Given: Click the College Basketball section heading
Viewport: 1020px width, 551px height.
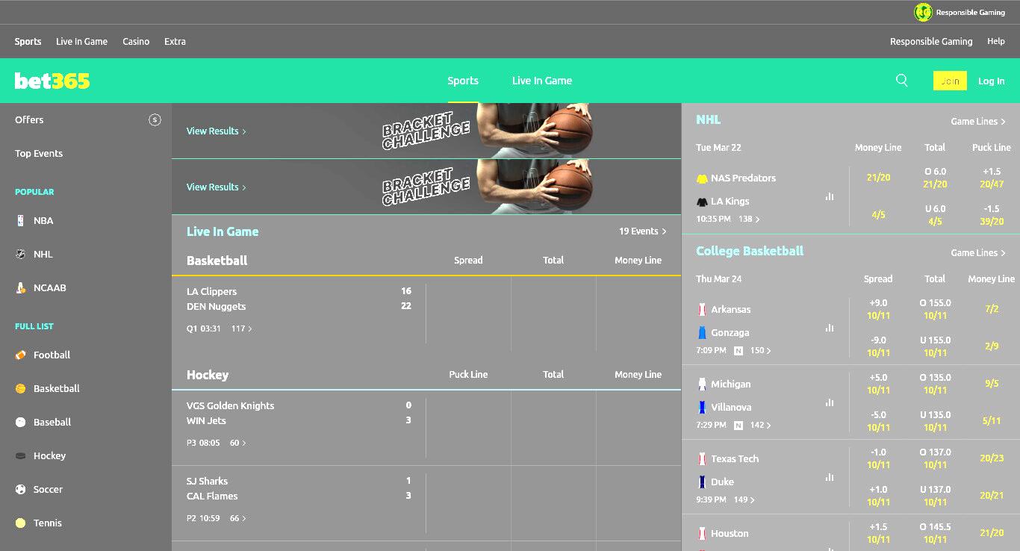Looking at the screenshot, I should click(750, 251).
